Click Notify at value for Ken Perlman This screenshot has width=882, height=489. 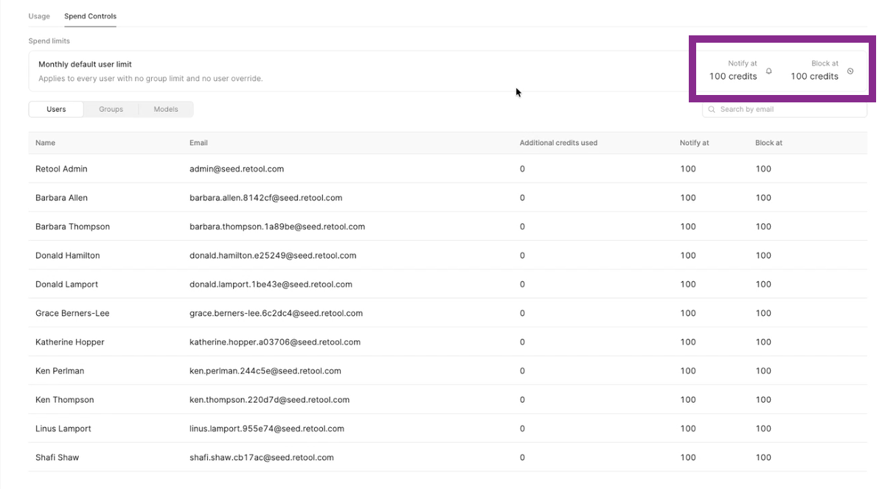[688, 371]
